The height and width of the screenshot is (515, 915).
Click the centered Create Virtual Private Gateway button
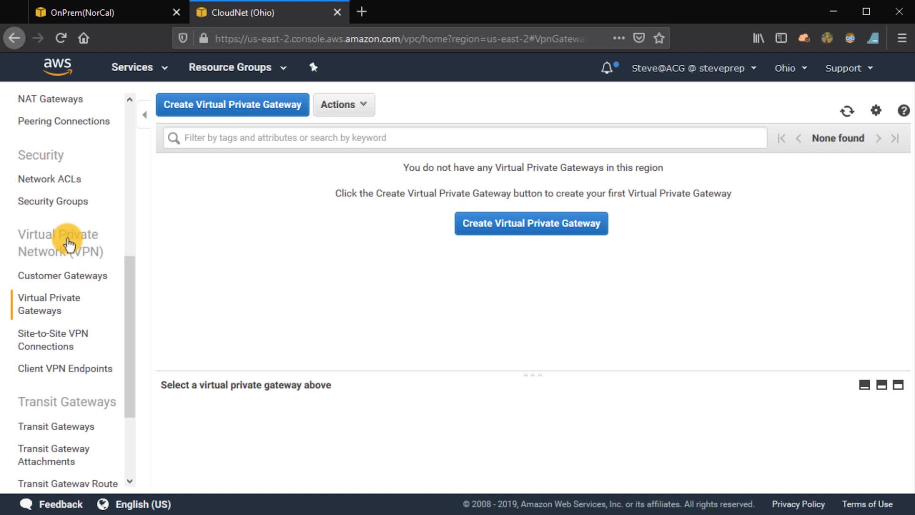pyautogui.click(x=531, y=223)
